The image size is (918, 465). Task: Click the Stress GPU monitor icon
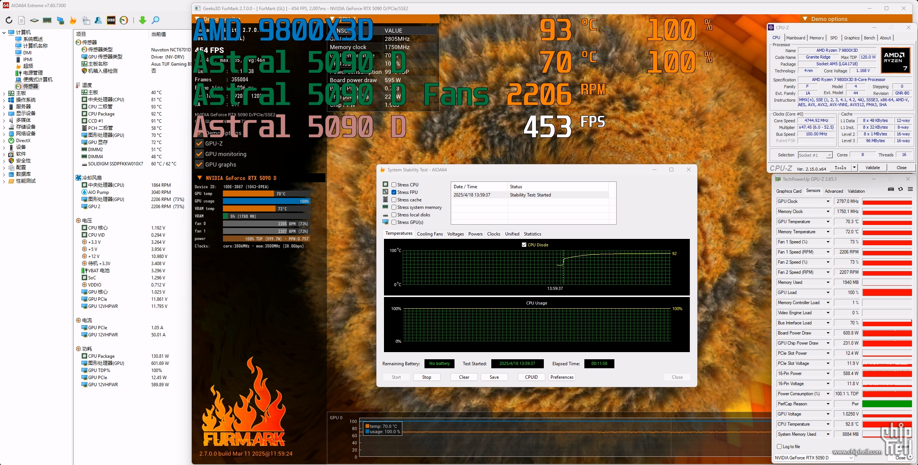[385, 222]
